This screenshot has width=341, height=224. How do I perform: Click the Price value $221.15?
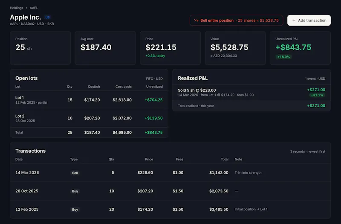[161, 47]
